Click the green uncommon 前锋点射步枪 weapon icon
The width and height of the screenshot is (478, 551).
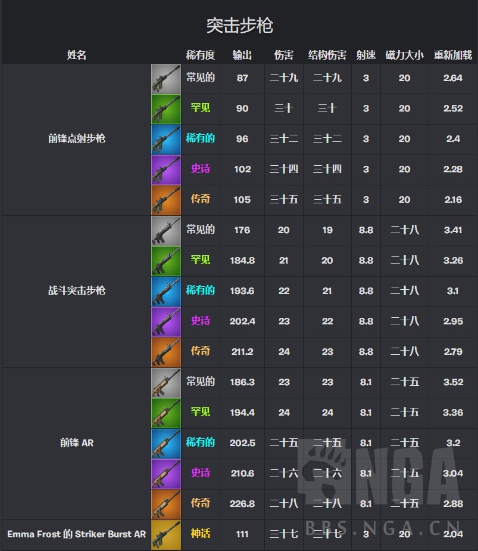pos(166,109)
